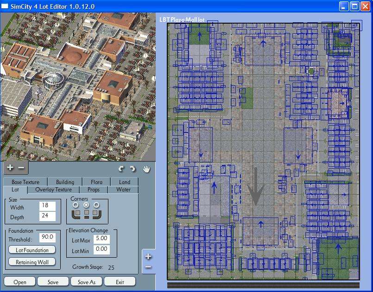Rotate the preview with the left rotate arrow

point(121,169)
